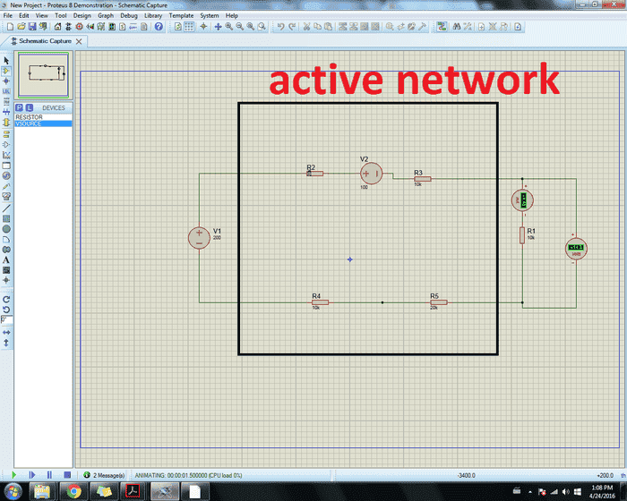
Task: Select RESISTOR in the devices list
Action: [x=29, y=117]
